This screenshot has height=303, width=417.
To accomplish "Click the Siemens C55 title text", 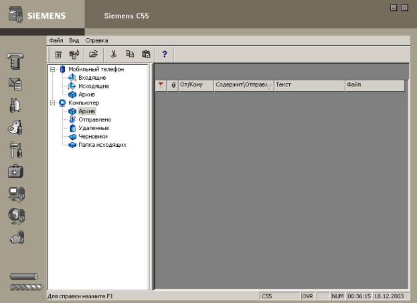I will click(127, 16).
